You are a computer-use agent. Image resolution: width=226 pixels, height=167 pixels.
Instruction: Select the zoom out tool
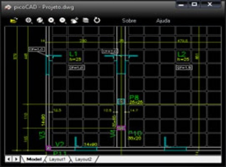[62, 20]
